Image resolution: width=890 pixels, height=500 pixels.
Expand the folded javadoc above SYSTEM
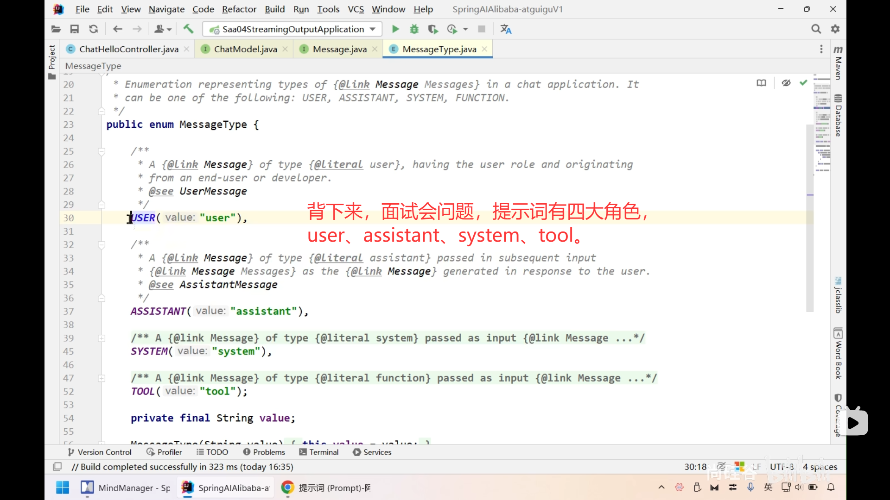[102, 338]
